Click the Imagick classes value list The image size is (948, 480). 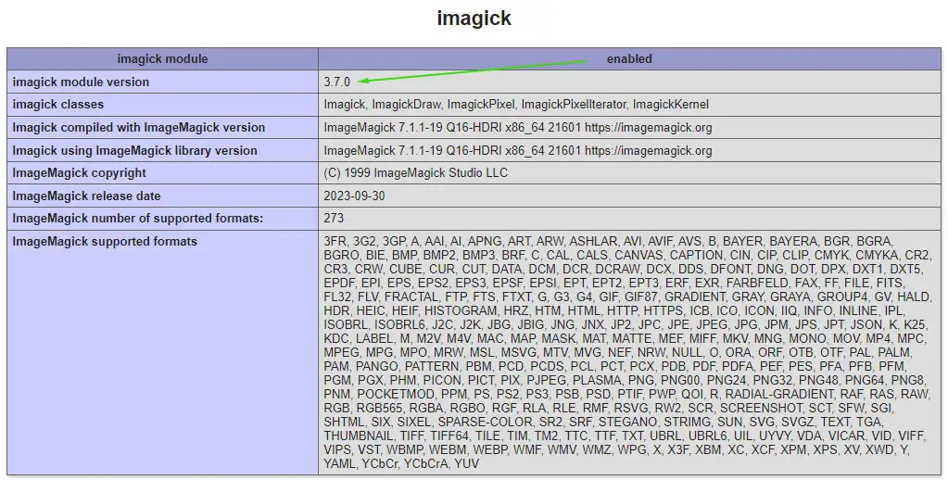516,105
